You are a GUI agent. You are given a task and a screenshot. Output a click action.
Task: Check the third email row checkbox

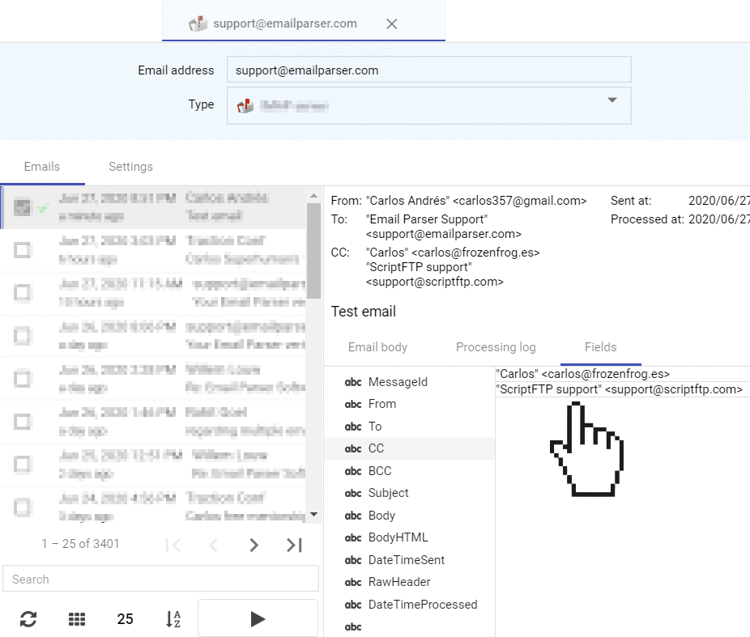pyautogui.click(x=22, y=292)
